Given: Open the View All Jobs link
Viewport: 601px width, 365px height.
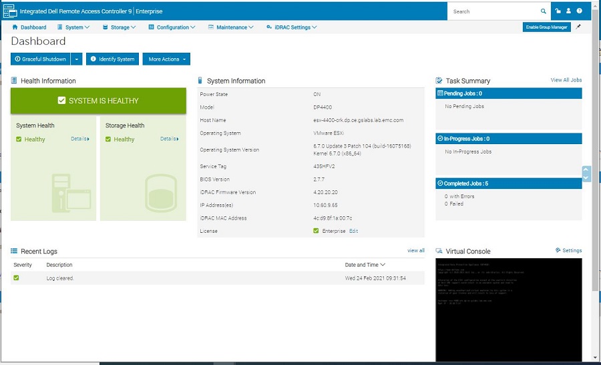Looking at the screenshot, I should point(566,80).
